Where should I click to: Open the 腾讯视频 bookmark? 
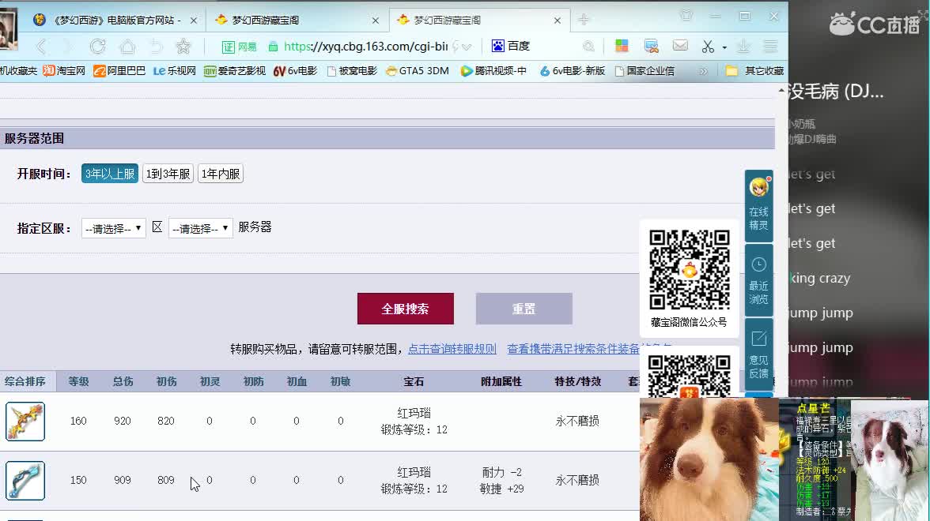(493, 71)
